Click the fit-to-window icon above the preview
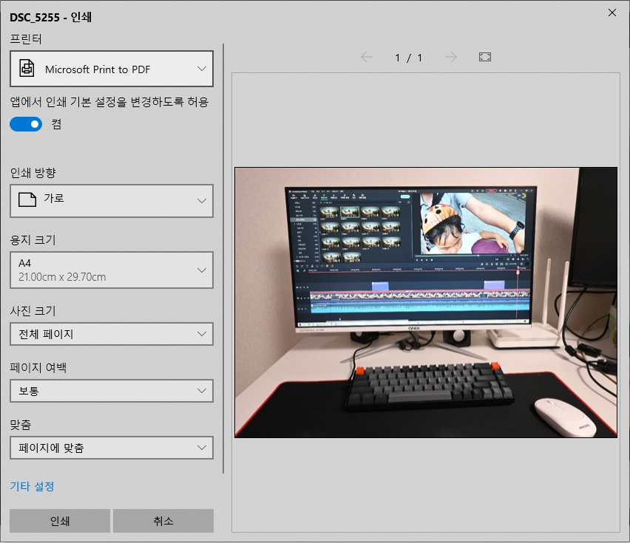Image resolution: width=630 pixels, height=543 pixels. click(x=485, y=57)
